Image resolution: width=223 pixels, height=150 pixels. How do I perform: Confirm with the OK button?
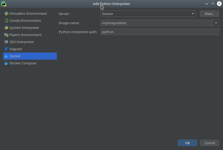pyautogui.click(x=187, y=143)
